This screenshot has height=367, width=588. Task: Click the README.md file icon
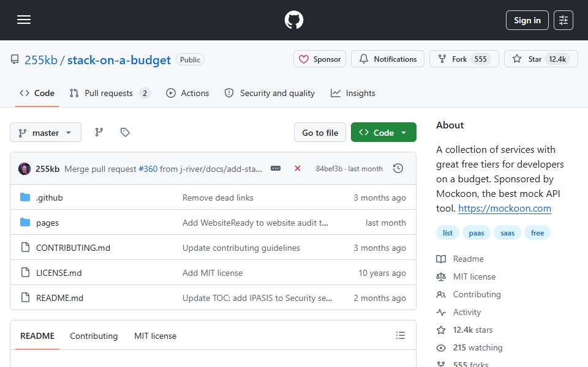pyautogui.click(x=25, y=297)
